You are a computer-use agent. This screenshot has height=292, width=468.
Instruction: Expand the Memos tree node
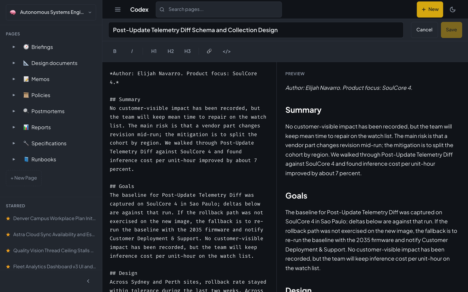coord(14,79)
